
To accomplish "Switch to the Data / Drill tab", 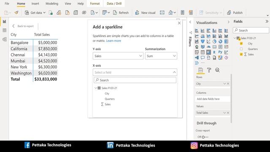I will (x=114, y=3).
